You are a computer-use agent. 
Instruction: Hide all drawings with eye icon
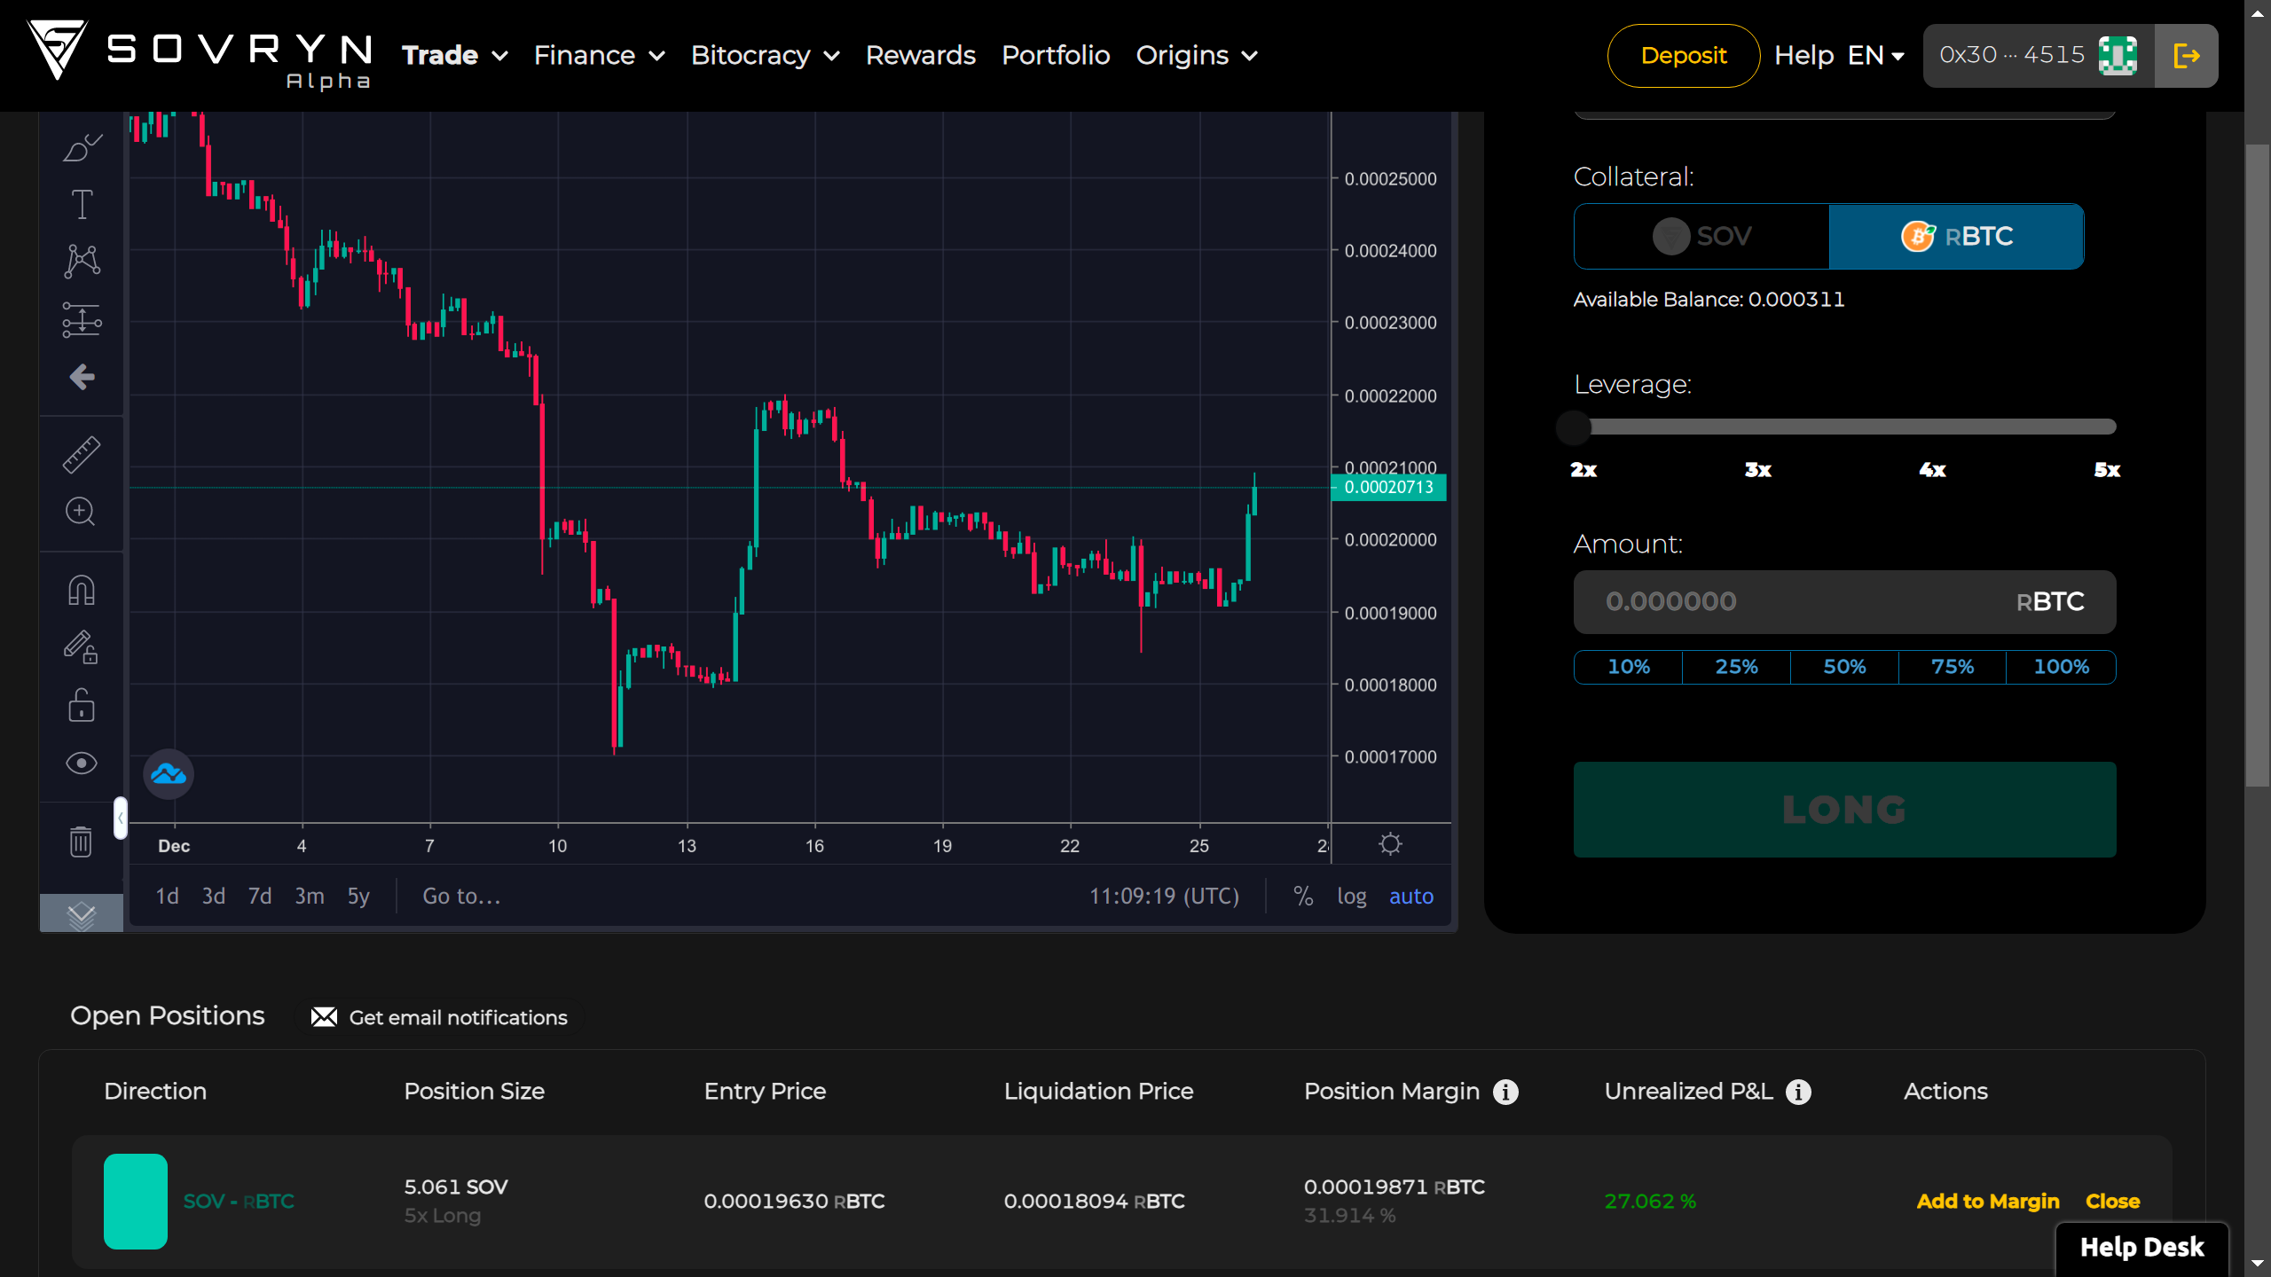point(81,764)
